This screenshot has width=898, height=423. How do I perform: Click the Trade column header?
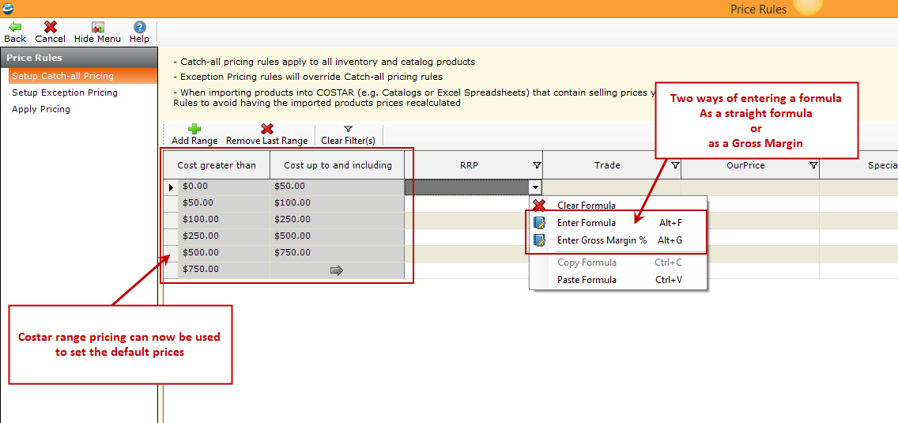click(612, 165)
